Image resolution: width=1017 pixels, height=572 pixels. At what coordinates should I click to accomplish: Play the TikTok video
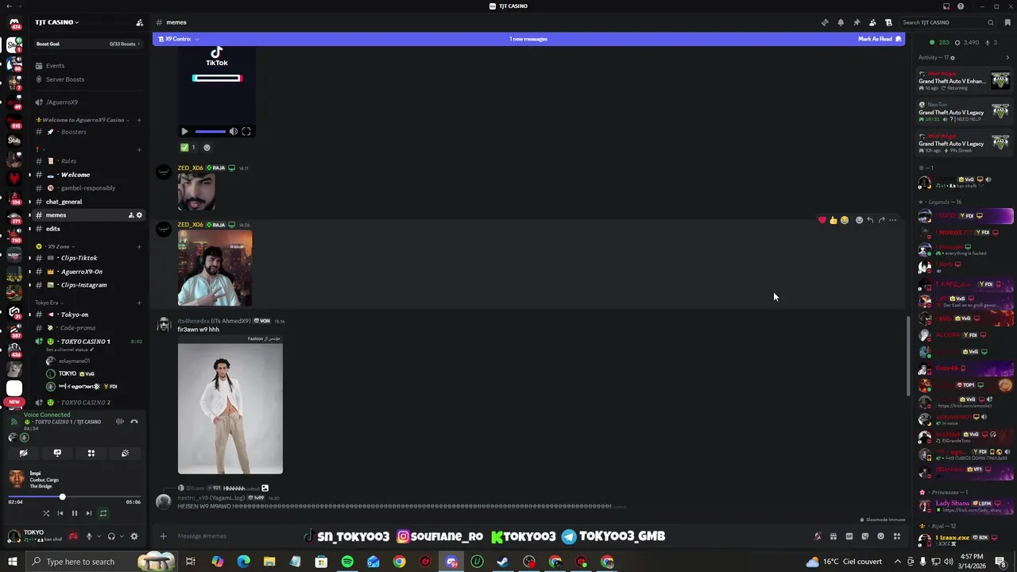(x=184, y=132)
